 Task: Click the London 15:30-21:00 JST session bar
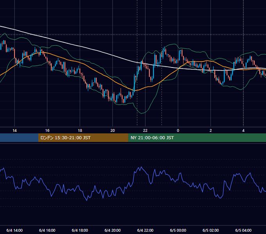[x=83, y=138]
